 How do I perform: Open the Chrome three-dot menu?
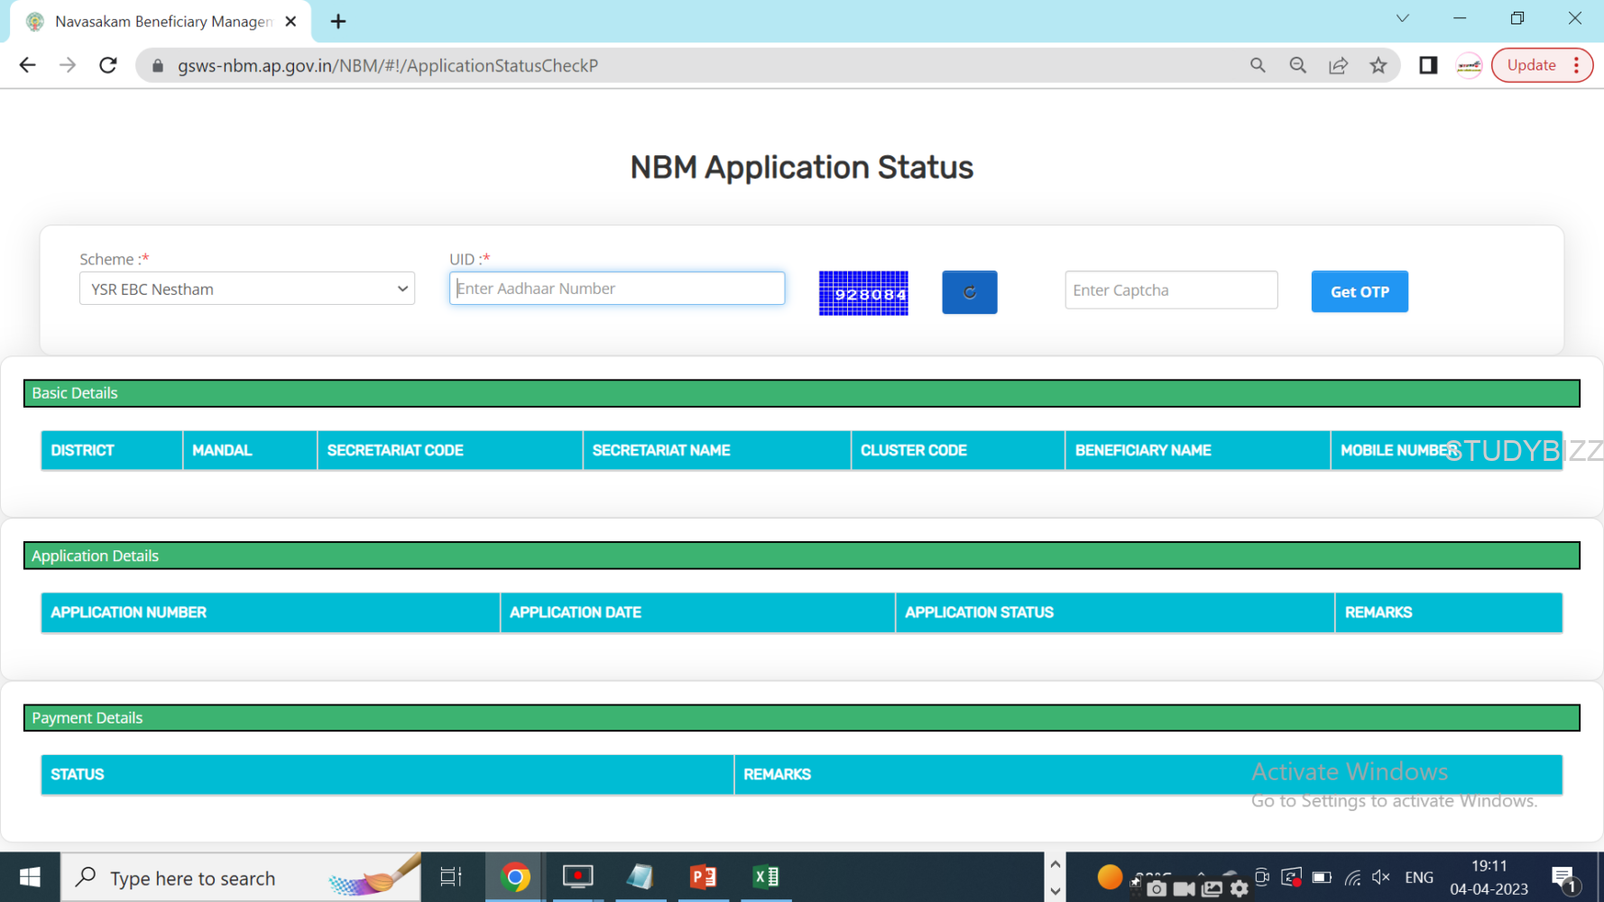1576,65
